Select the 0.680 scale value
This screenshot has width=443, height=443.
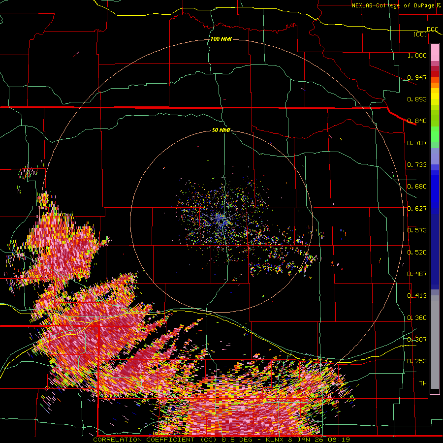pos(417,187)
